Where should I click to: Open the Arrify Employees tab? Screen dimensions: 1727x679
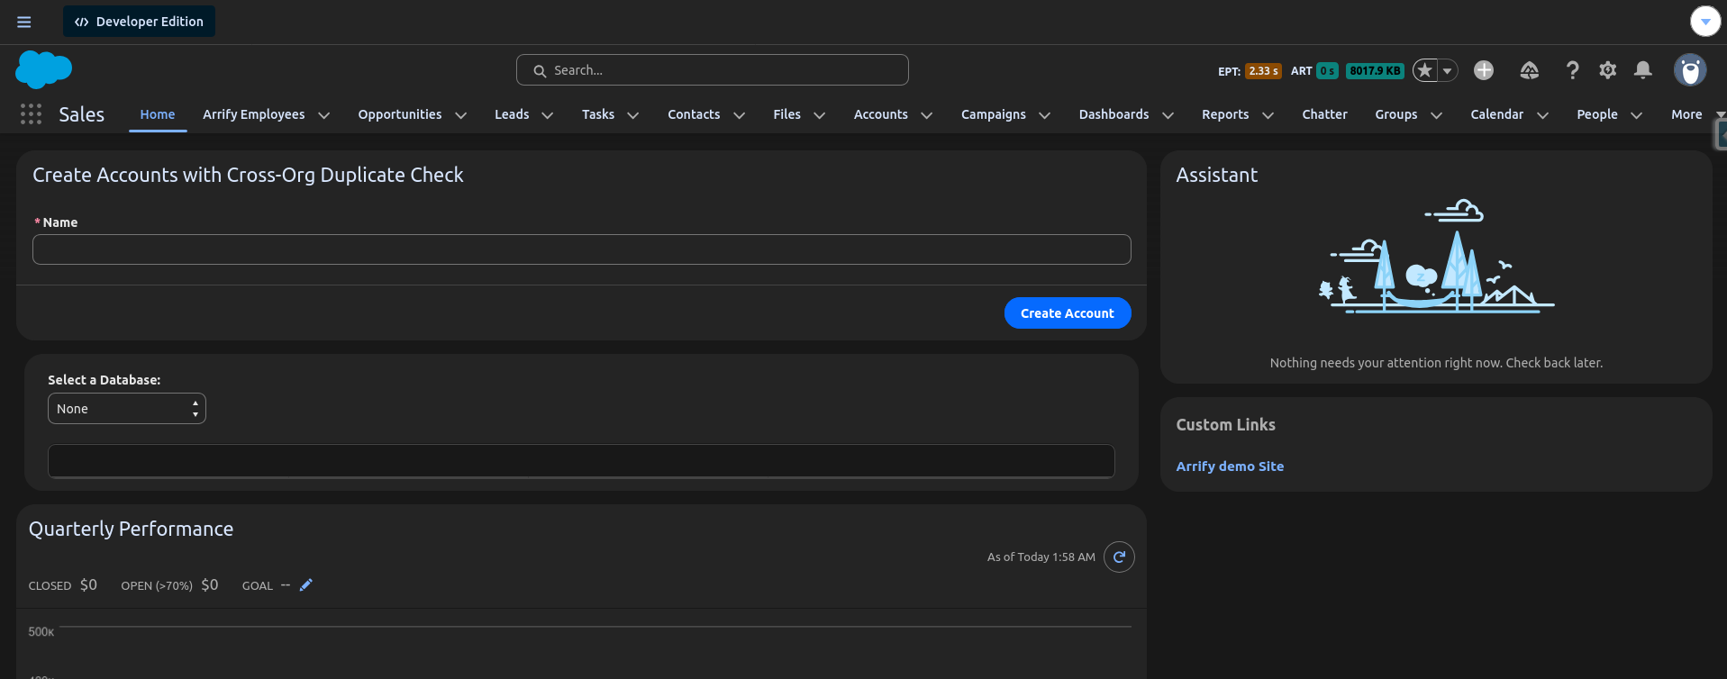[x=253, y=114]
